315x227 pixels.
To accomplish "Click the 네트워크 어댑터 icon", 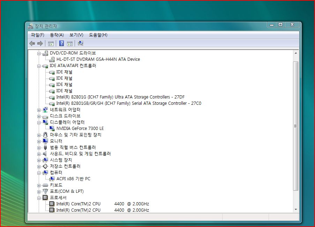I will (x=45, y=110).
